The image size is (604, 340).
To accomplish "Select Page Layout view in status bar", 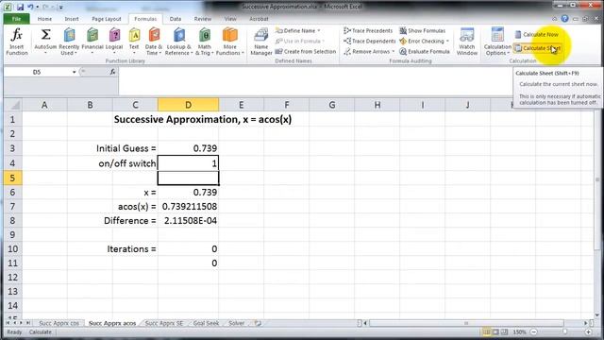I will 495,331.
